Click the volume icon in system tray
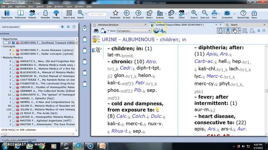 coord(243,146)
